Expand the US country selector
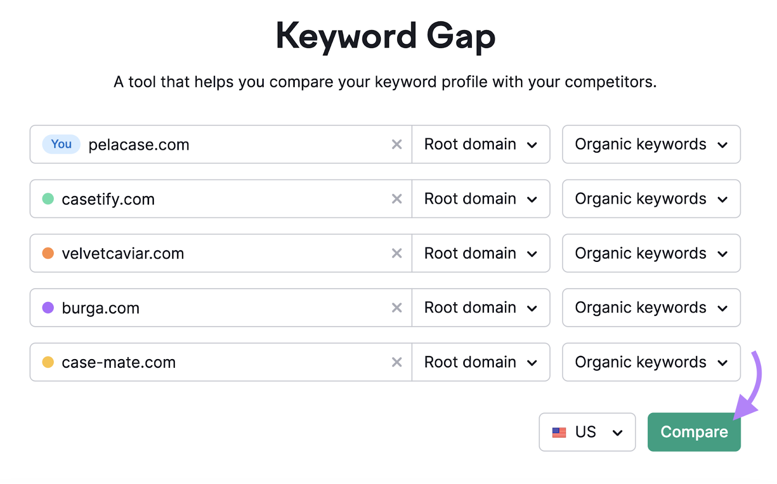 [x=587, y=432]
